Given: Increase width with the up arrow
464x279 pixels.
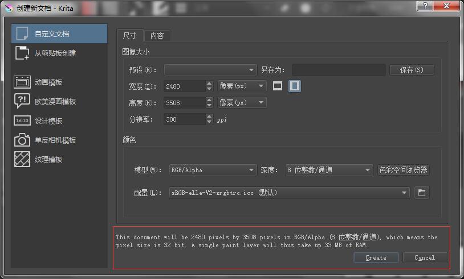Looking at the screenshot, I should [x=209, y=84].
